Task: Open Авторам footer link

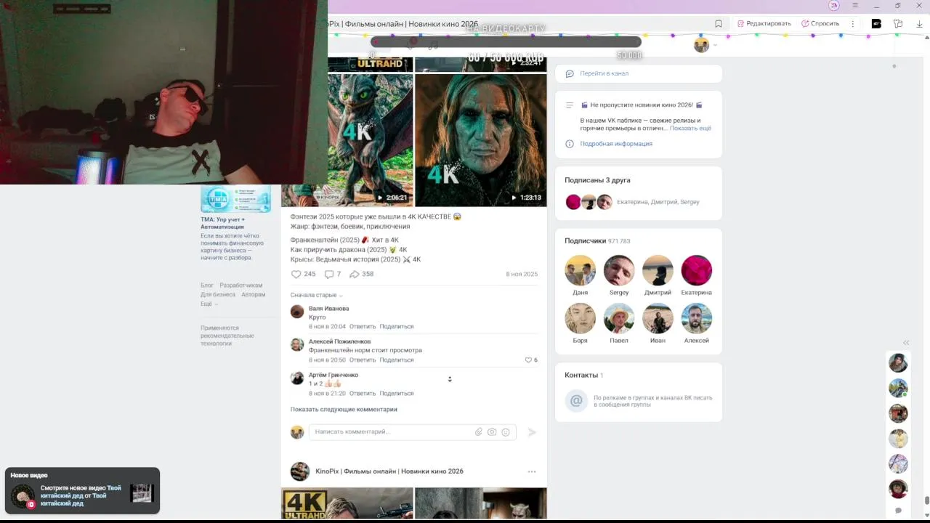Action: click(254, 294)
